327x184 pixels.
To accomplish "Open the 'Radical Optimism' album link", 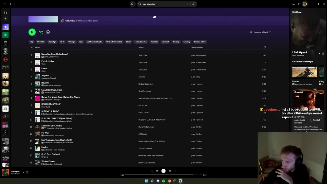I will click(146, 84).
